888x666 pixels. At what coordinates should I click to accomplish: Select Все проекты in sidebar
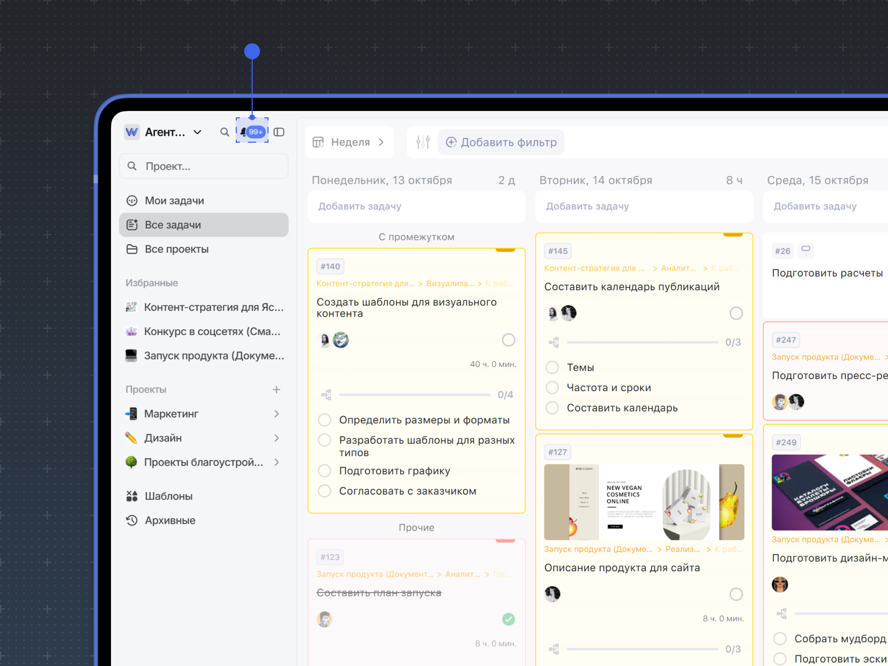tap(176, 249)
